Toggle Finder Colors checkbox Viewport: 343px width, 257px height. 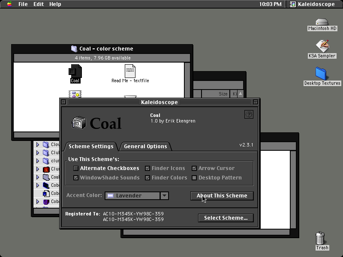(x=147, y=178)
